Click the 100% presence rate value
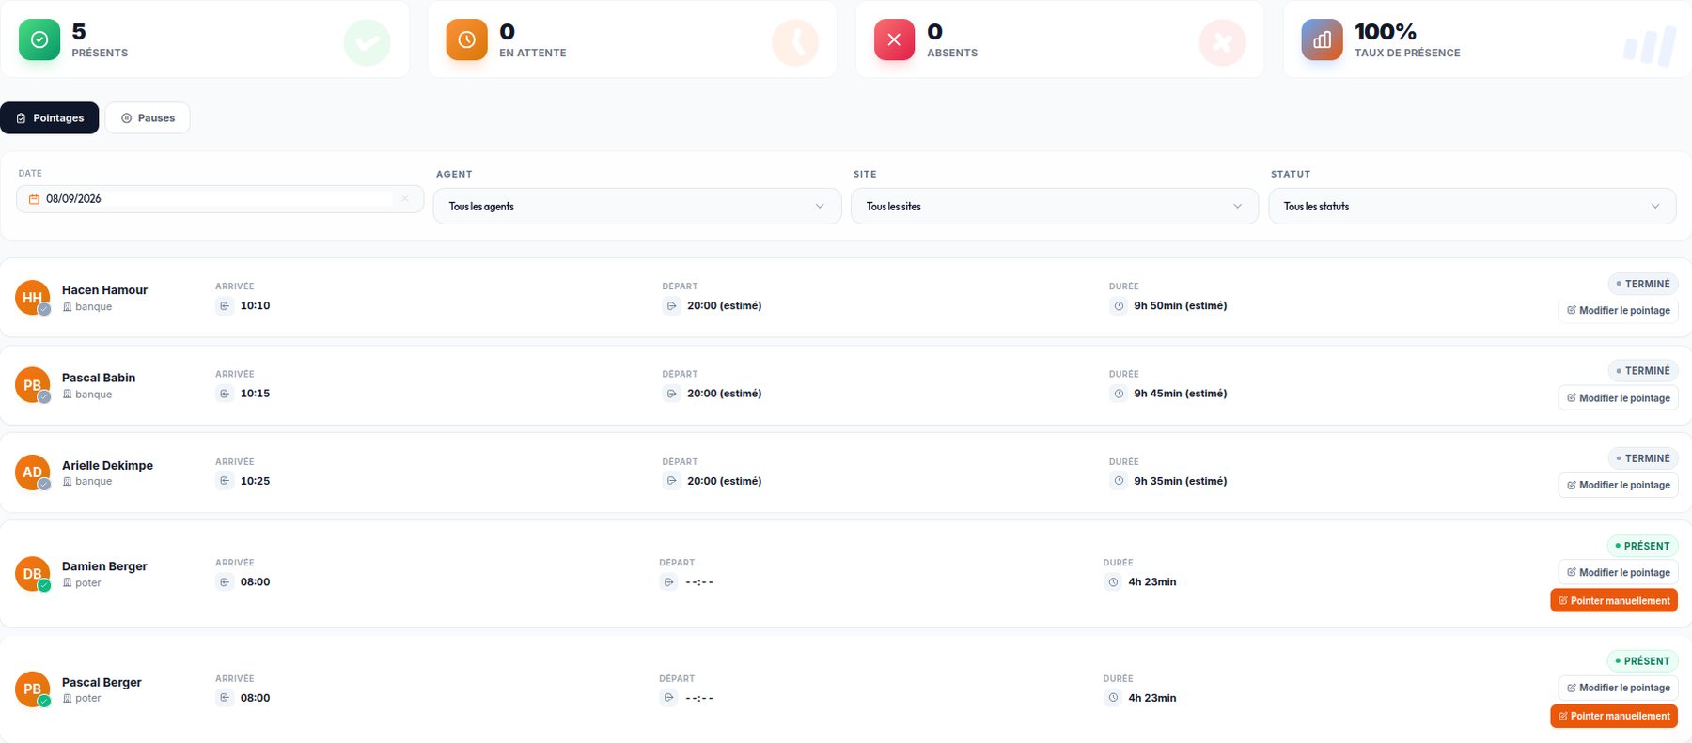 (x=1386, y=32)
